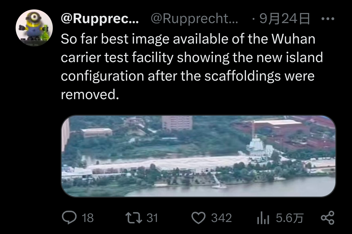Like the tweet with the heart icon
The height and width of the screenshot is (234, 352).
coord(198,218)
